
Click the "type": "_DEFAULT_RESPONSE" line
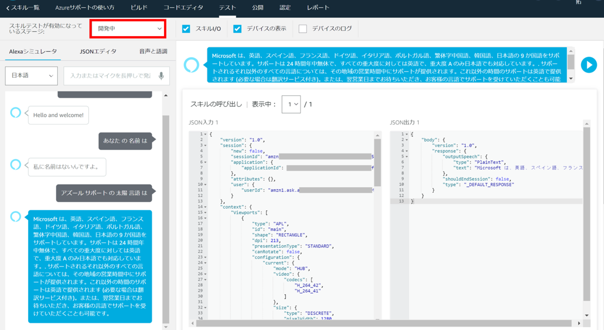[x=478, y=185]
